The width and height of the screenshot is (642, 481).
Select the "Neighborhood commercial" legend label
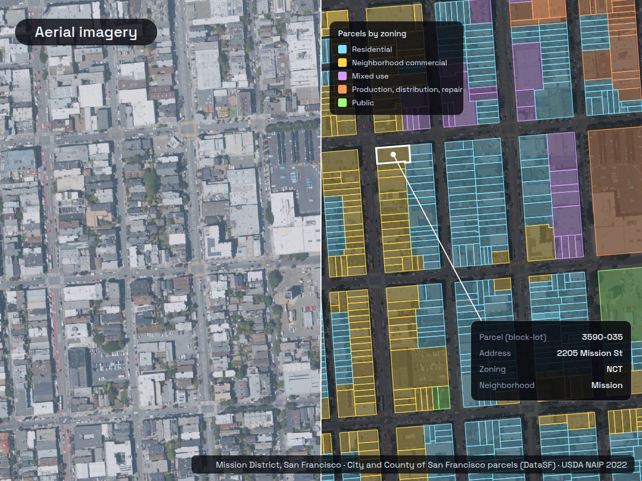[399, 63]
